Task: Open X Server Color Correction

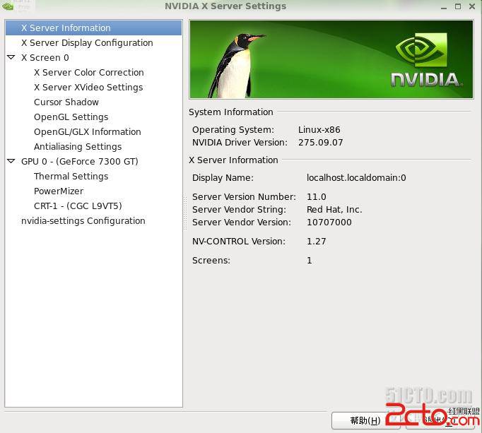Action: tap(89, 73)
